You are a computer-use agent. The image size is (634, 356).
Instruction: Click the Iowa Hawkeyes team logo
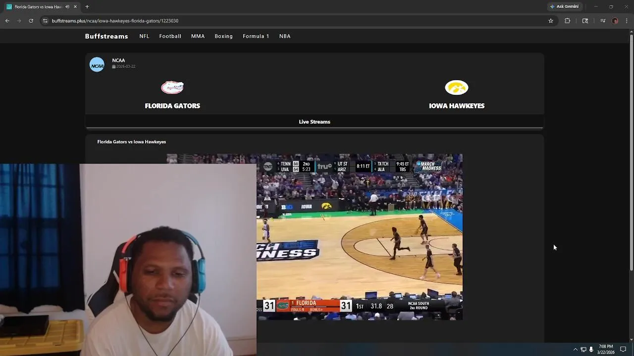457,88
